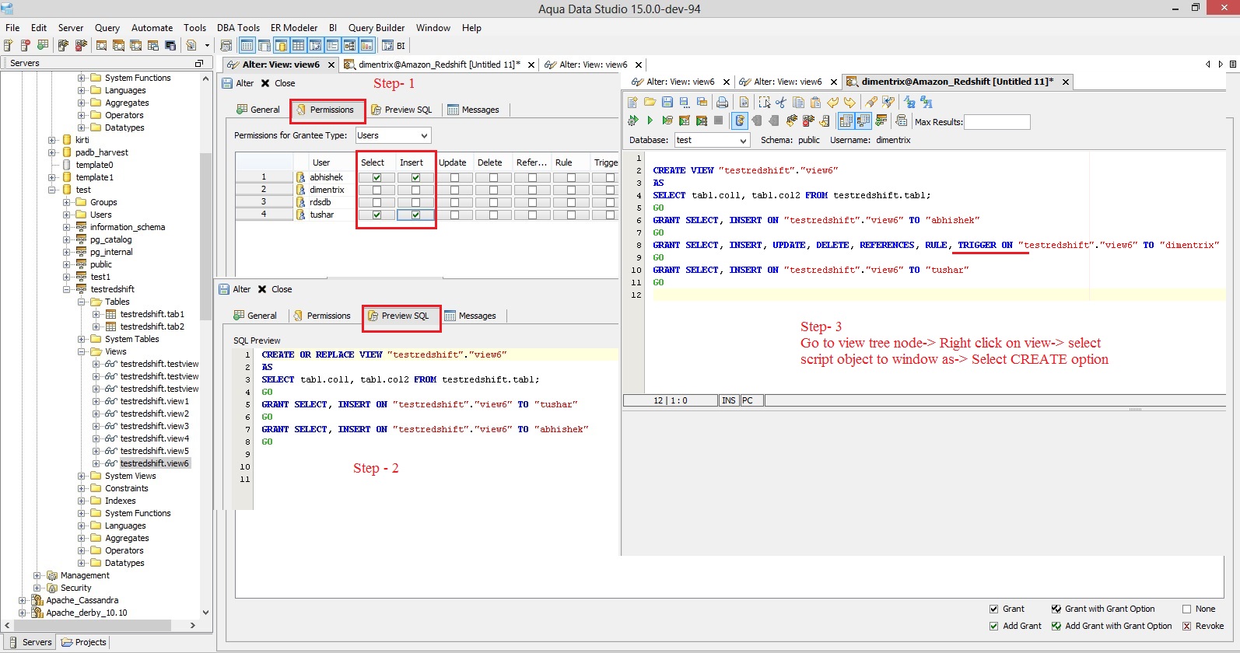Viewport: 1240px width, 653px height.
Task: Open the Query Builder menu
Action: click(377, 28)
